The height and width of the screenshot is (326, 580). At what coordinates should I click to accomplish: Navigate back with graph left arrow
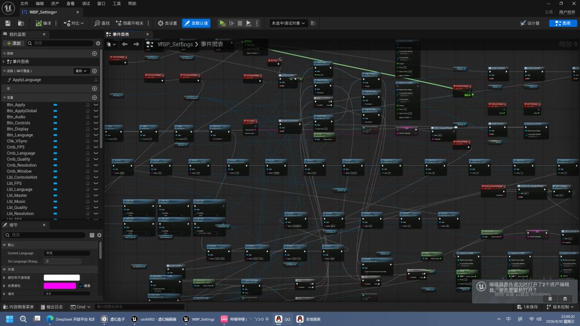(x=125, y=44)
